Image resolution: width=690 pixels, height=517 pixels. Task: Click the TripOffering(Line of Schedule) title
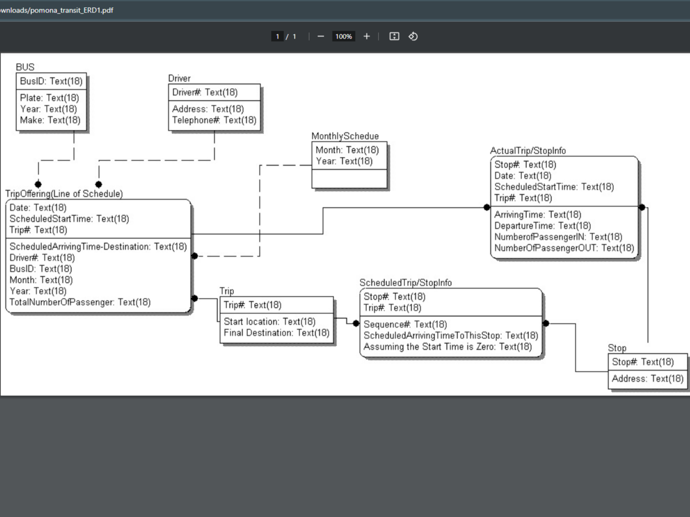[x=64, y=194]
